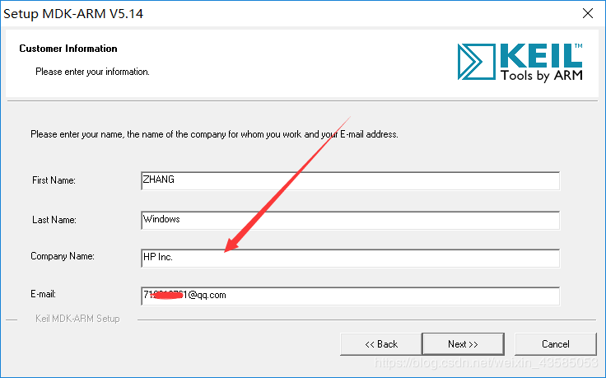This screenshot has width=606, height=378.
Task: Click the Keil MDK-ARM Setup footer label
Action: (x=77, y=319)
